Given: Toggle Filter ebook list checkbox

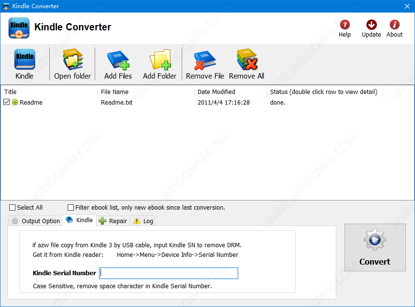Looking at the screenshot, I should [71, 208].
